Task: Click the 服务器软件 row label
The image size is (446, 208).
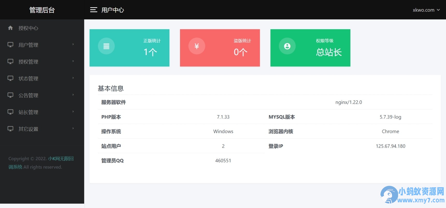Action: click(113, 102)
